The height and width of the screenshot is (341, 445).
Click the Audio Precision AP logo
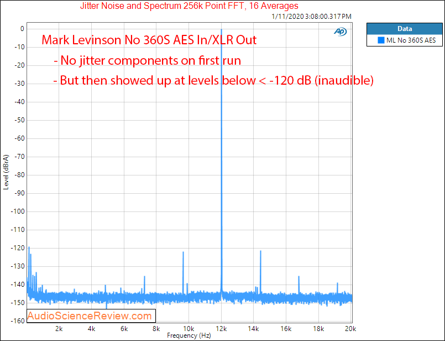[x=341, y=32]
